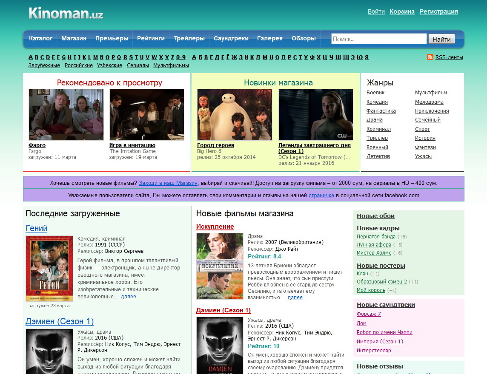Filter films by Latin letter A
487x374 pixels.
[x=31, y=57]
